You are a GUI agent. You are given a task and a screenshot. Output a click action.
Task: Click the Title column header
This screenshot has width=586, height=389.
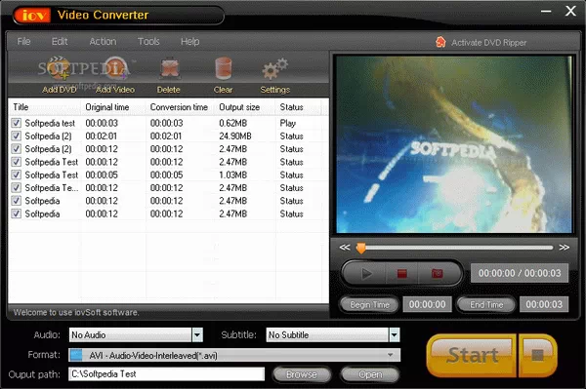click(x=44, y=107)
